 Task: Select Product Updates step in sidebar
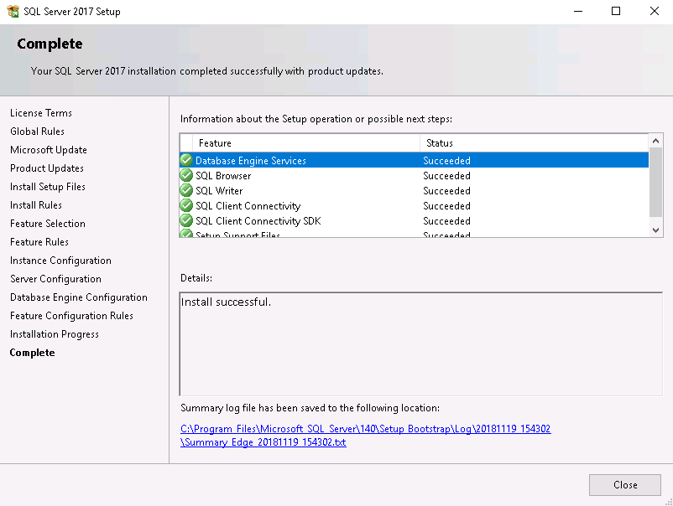pyautogui.click(x=47, y=168)
